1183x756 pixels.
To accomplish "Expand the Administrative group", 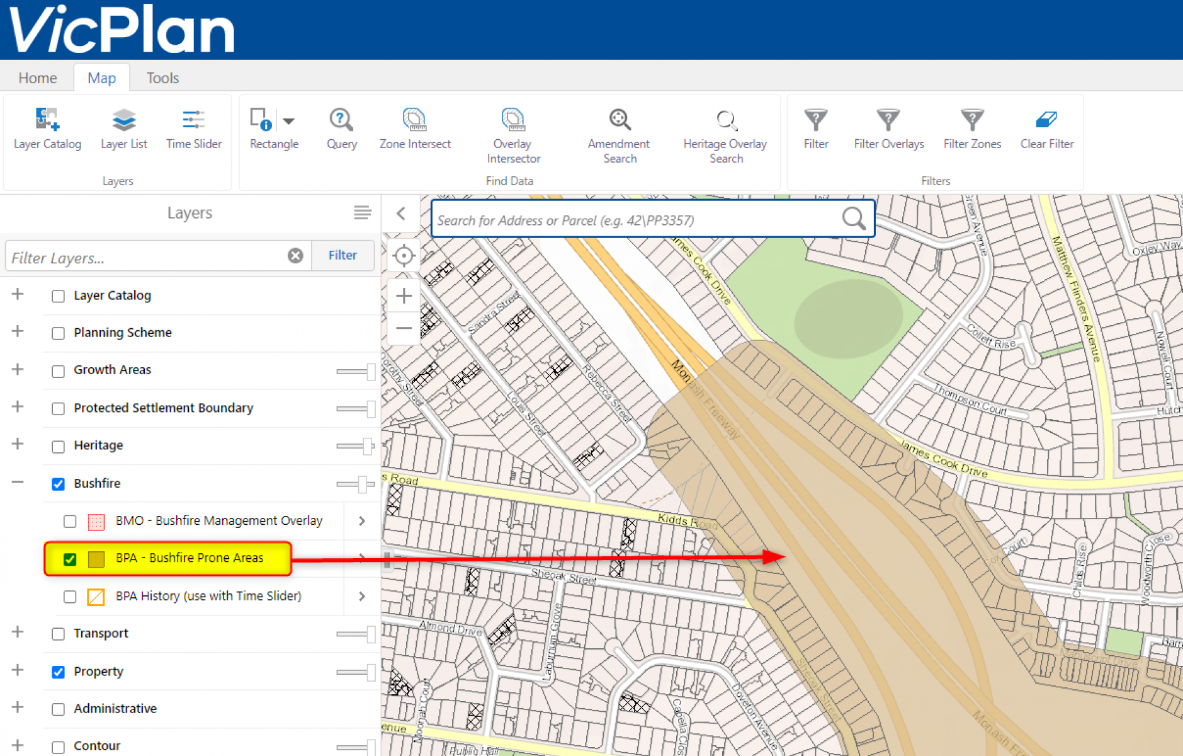I will (18, 707).
